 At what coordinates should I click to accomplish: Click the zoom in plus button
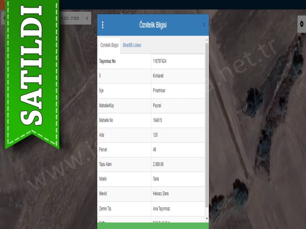(x=3, y=18)
